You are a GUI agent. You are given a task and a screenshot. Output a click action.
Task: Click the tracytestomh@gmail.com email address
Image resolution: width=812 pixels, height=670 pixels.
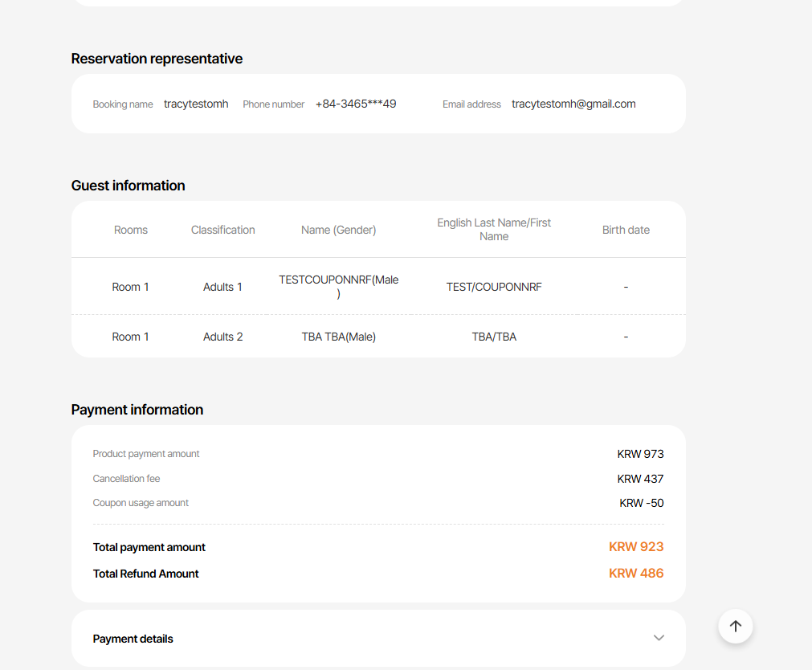[573, 104]
